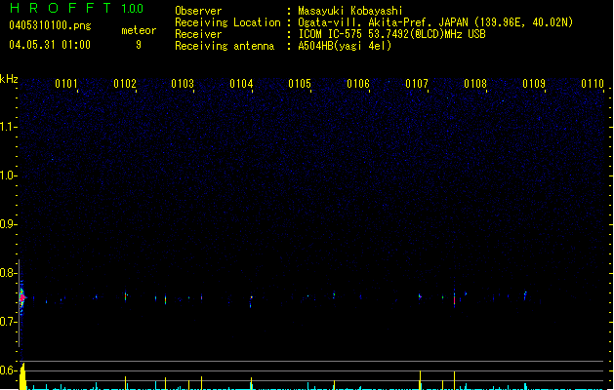Click the 0.6 kHz axis label

pyautogui.click(x=7, y=370)
